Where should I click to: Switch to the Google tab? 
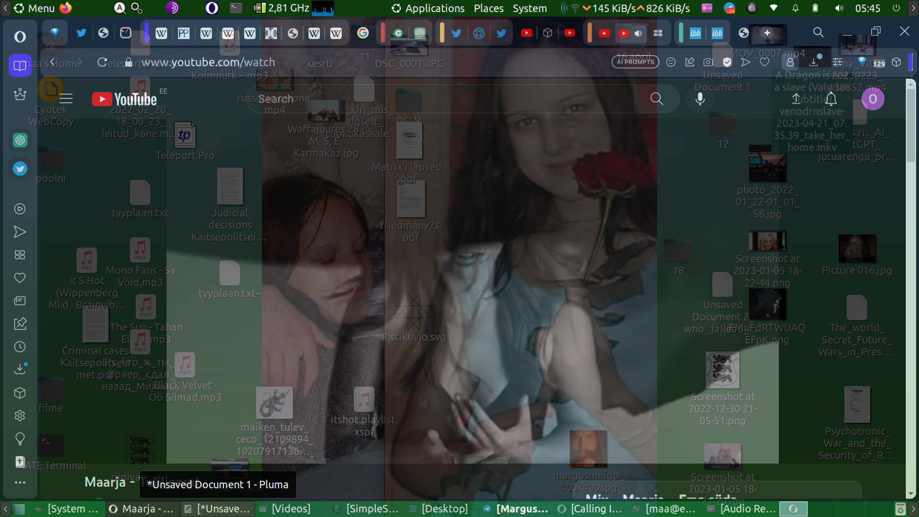click(x=362, y=33)
